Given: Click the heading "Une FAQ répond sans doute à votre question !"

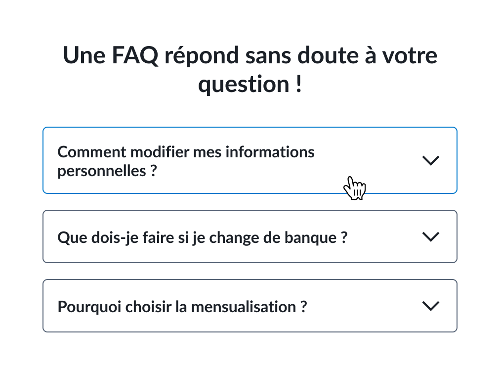Looking at the screenshot, I should 250,69.
